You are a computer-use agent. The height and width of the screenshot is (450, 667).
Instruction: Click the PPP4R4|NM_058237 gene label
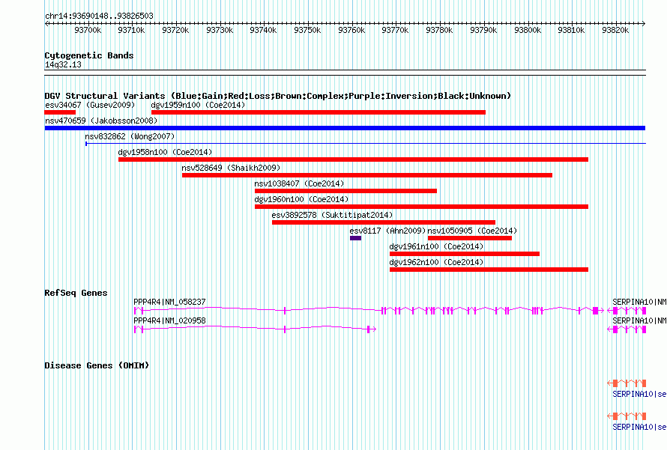tap(169, 302)
